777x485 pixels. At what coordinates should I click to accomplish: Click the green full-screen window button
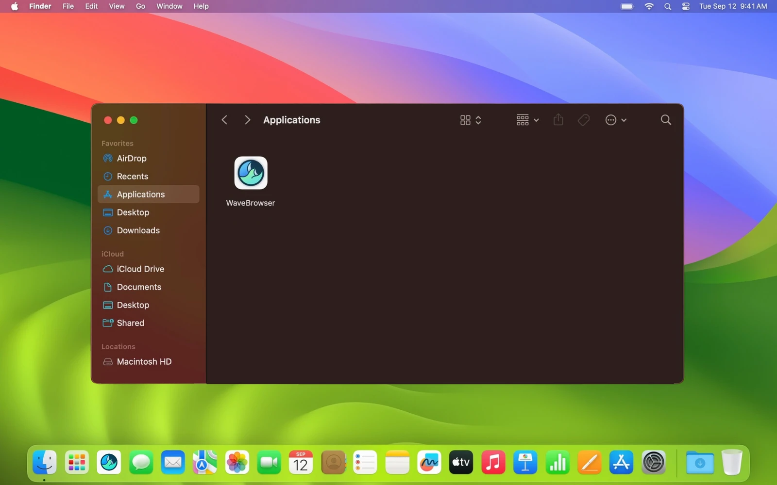134,120
